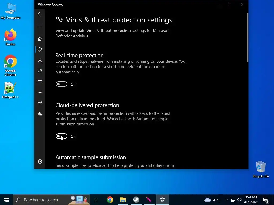Image resolution: width=274 pixels, height=205 pixels.
Task: Select Google Chrome desktop shortcut
Action: 10,65
